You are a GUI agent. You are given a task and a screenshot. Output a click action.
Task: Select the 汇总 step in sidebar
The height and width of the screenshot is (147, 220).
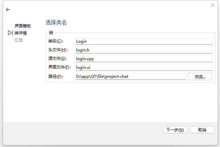click(x=19, y=40)
